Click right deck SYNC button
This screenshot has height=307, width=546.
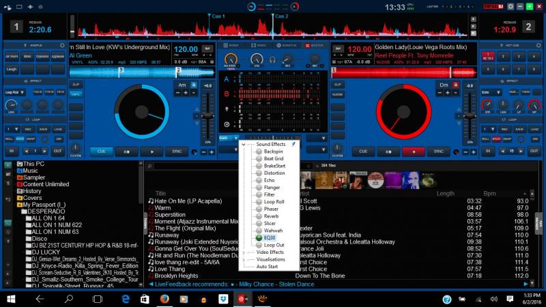[439, 151]
